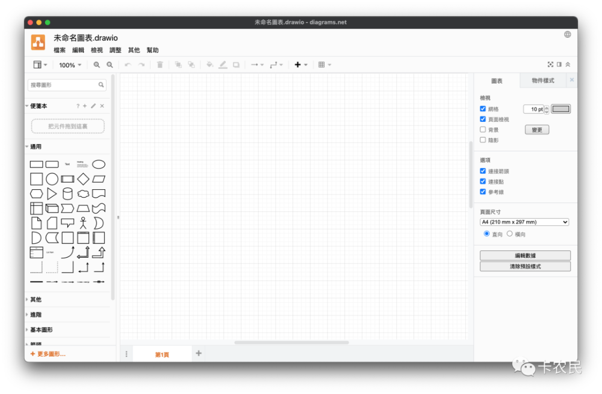This screenshot has width=602, height=394.
Task: Click the redo arrow icon
Action: pyautogui.click(x=141, y=65)
